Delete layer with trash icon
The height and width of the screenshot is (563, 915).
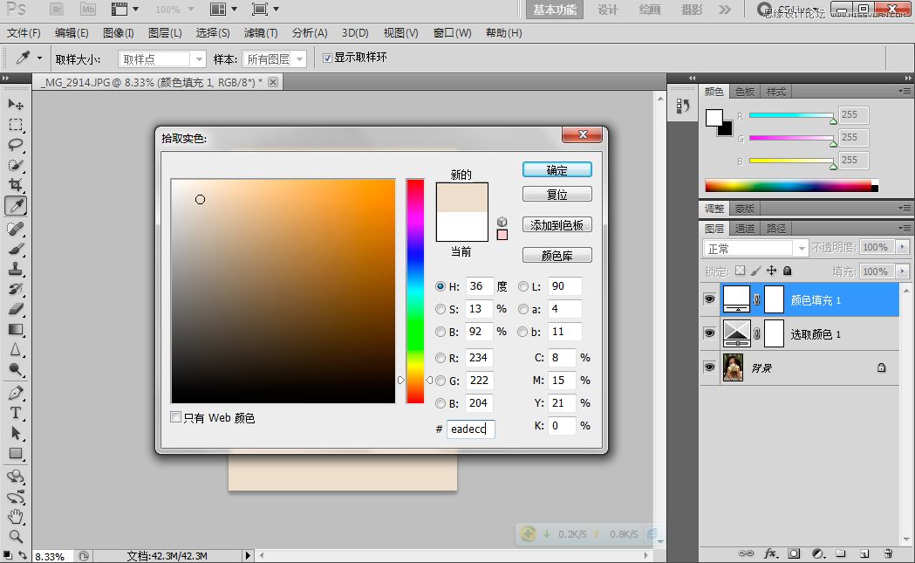[x=888, y=553]
